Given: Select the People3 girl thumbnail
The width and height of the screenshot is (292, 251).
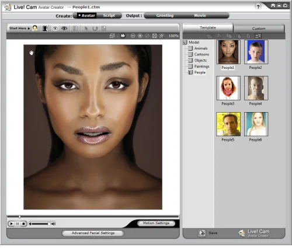Looking at the screenshot, I should coord(228,88).
